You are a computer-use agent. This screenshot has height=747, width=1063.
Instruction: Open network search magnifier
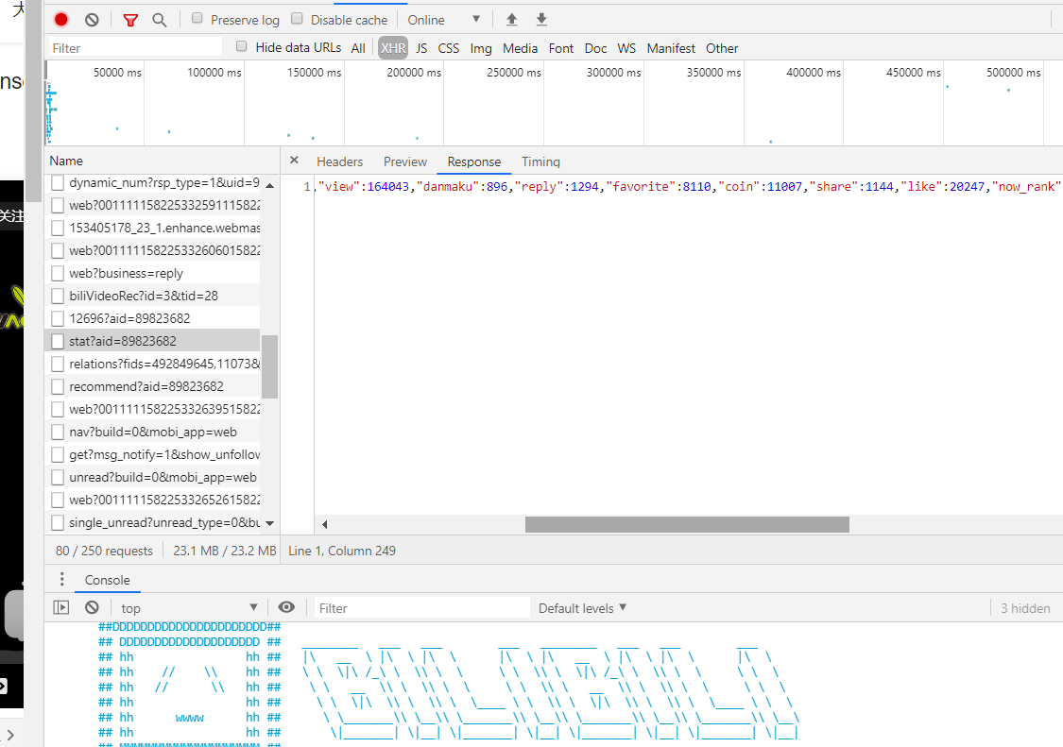160,20
